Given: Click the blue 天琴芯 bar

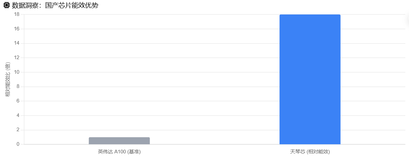Looking at the screenshot, I should pos(310,79).
